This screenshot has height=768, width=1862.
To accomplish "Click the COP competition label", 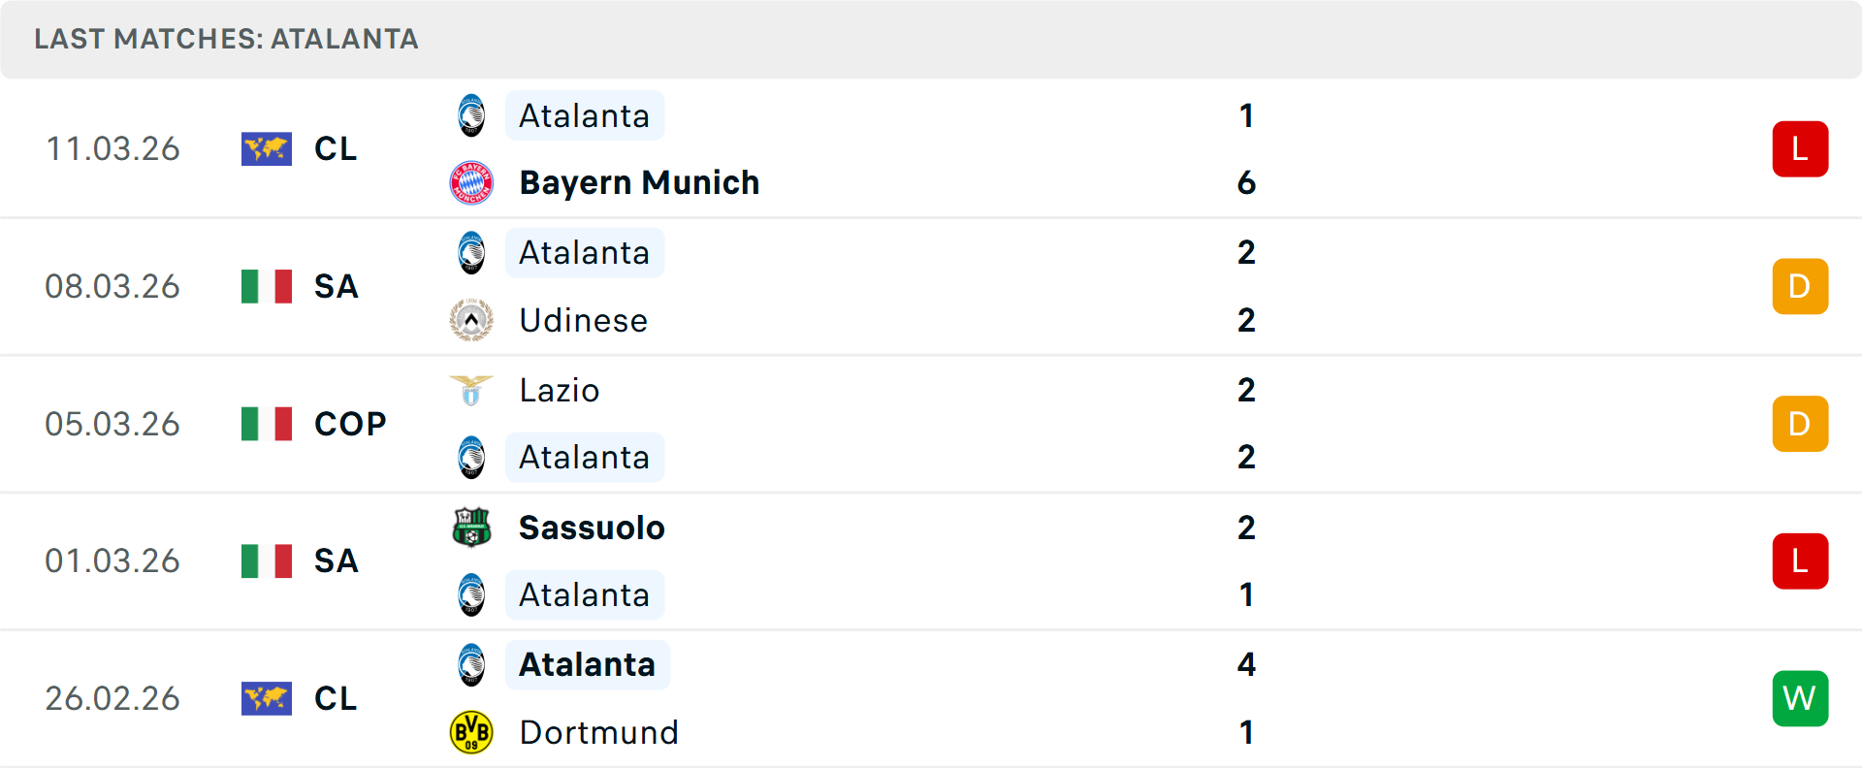I will click(350, 424).
